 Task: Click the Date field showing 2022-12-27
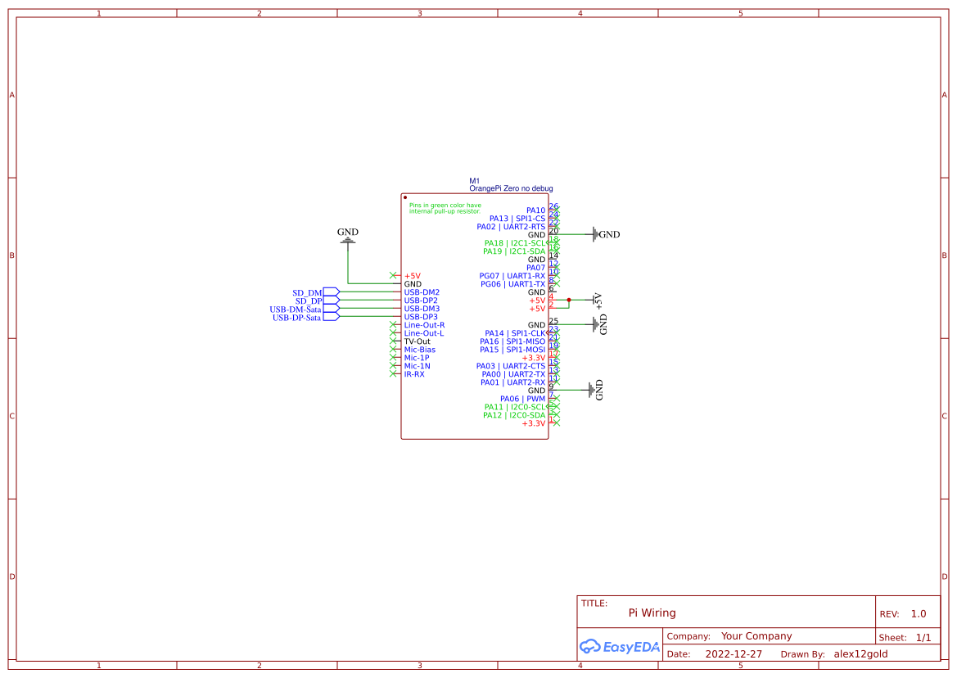pos(736,653)
